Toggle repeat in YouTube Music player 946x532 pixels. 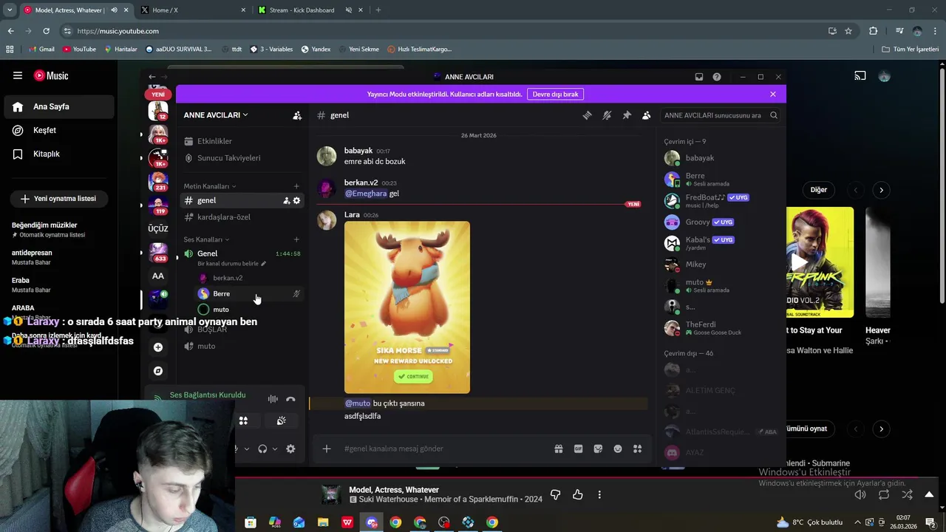[884, 495]
